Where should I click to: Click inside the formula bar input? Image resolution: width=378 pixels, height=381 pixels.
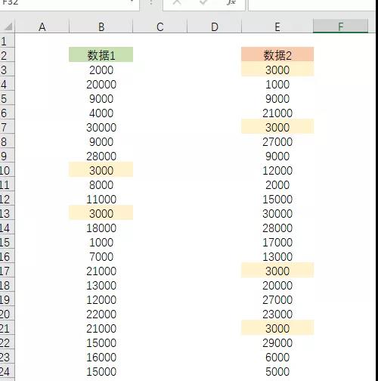coord(312,4)
